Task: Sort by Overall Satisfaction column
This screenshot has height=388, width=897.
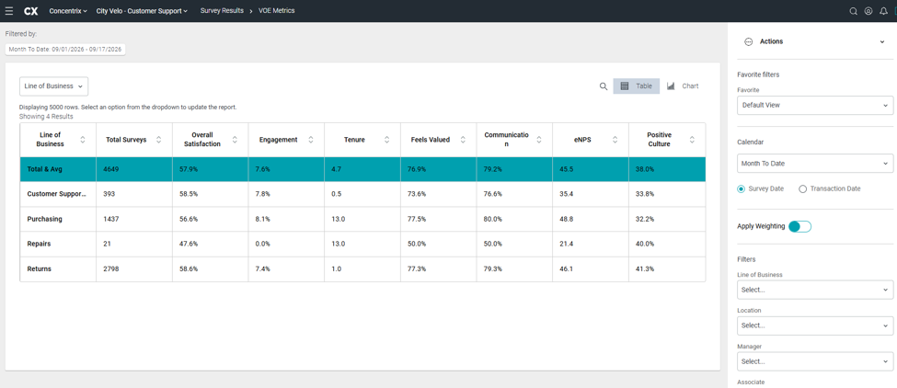Action: click(235, 140)
